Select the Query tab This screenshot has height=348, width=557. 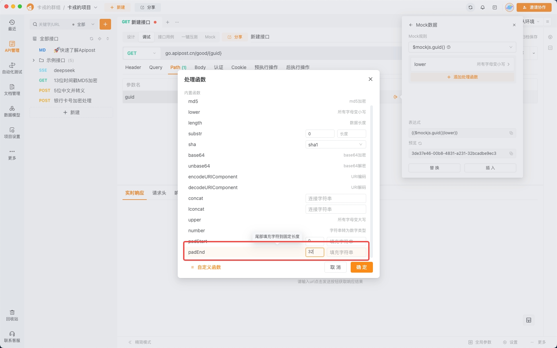(x=156, y=67)
